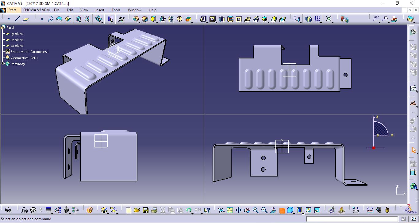
Task: Select the Pan view tool
Action: click(238, 210)
